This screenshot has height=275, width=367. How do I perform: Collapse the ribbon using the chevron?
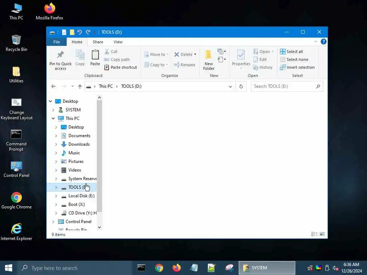tap(315, 42)
